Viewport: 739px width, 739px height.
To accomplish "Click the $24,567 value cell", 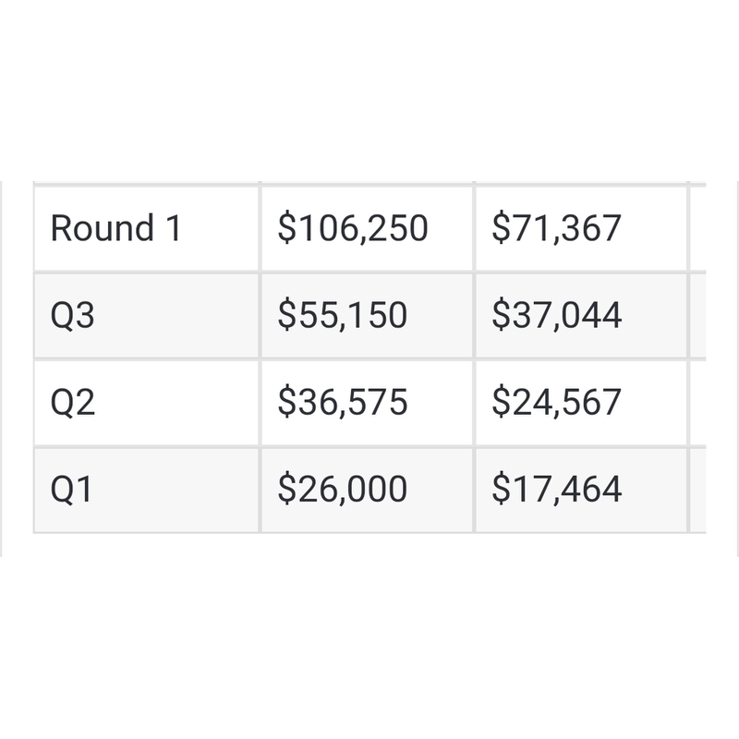I will pos(581,402).
